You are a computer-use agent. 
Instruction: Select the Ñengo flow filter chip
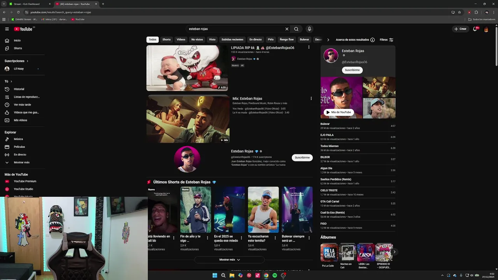(x=287, y=40)
